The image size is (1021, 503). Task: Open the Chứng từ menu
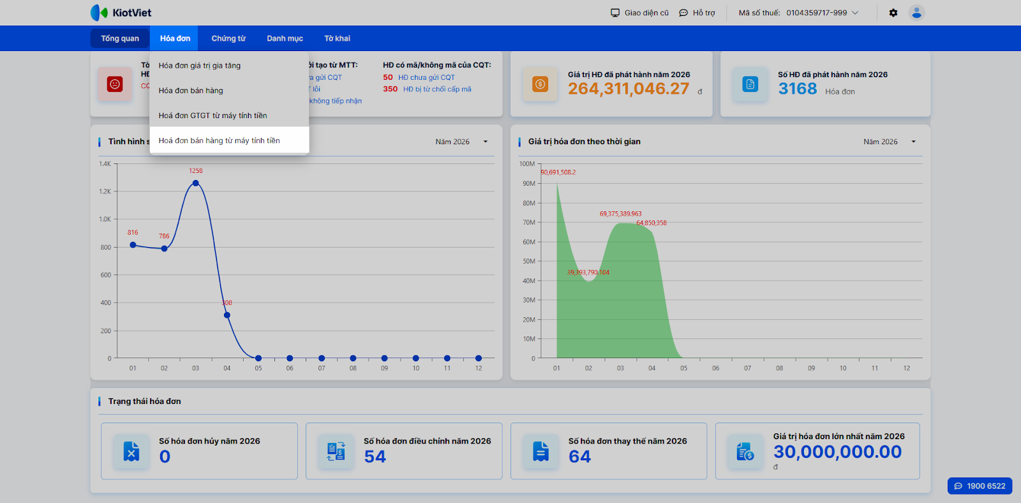pyautogui.click(x=228, y=38)
